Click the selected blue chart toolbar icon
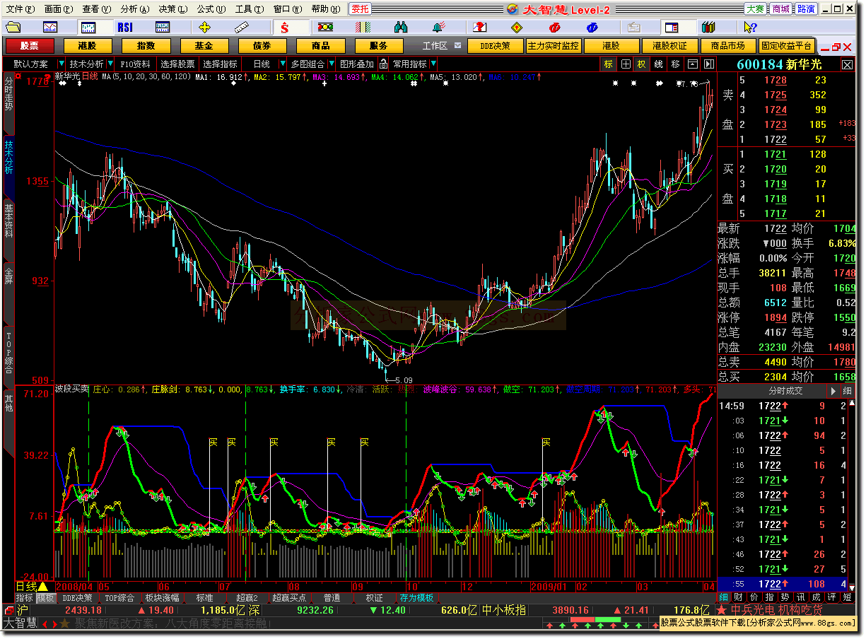The image size is (866, 639). [88, 27]
